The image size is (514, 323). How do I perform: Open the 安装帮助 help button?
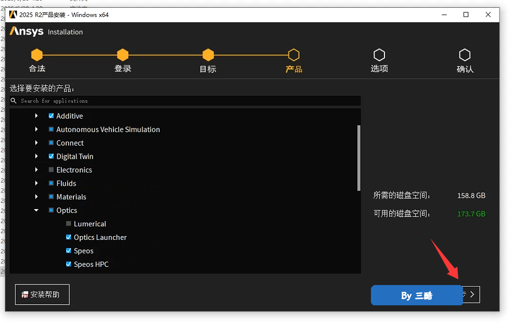click(42, 294)
